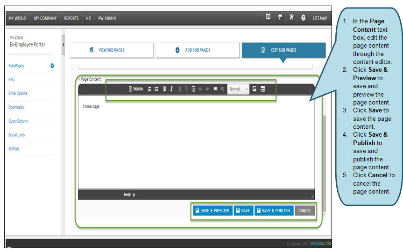Click the insert link icon
The image size is (403, 250).
[x=215, y=89]
